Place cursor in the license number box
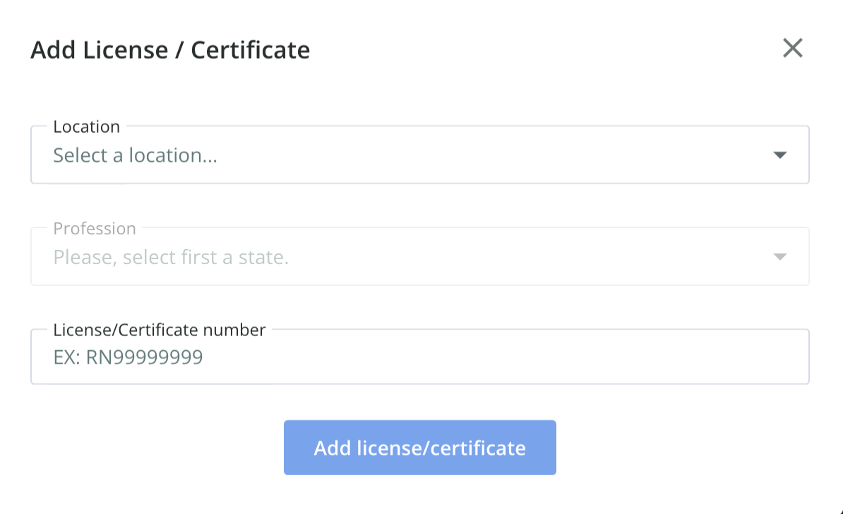Screen dimensions: 843x514 (x=419, y=357)
